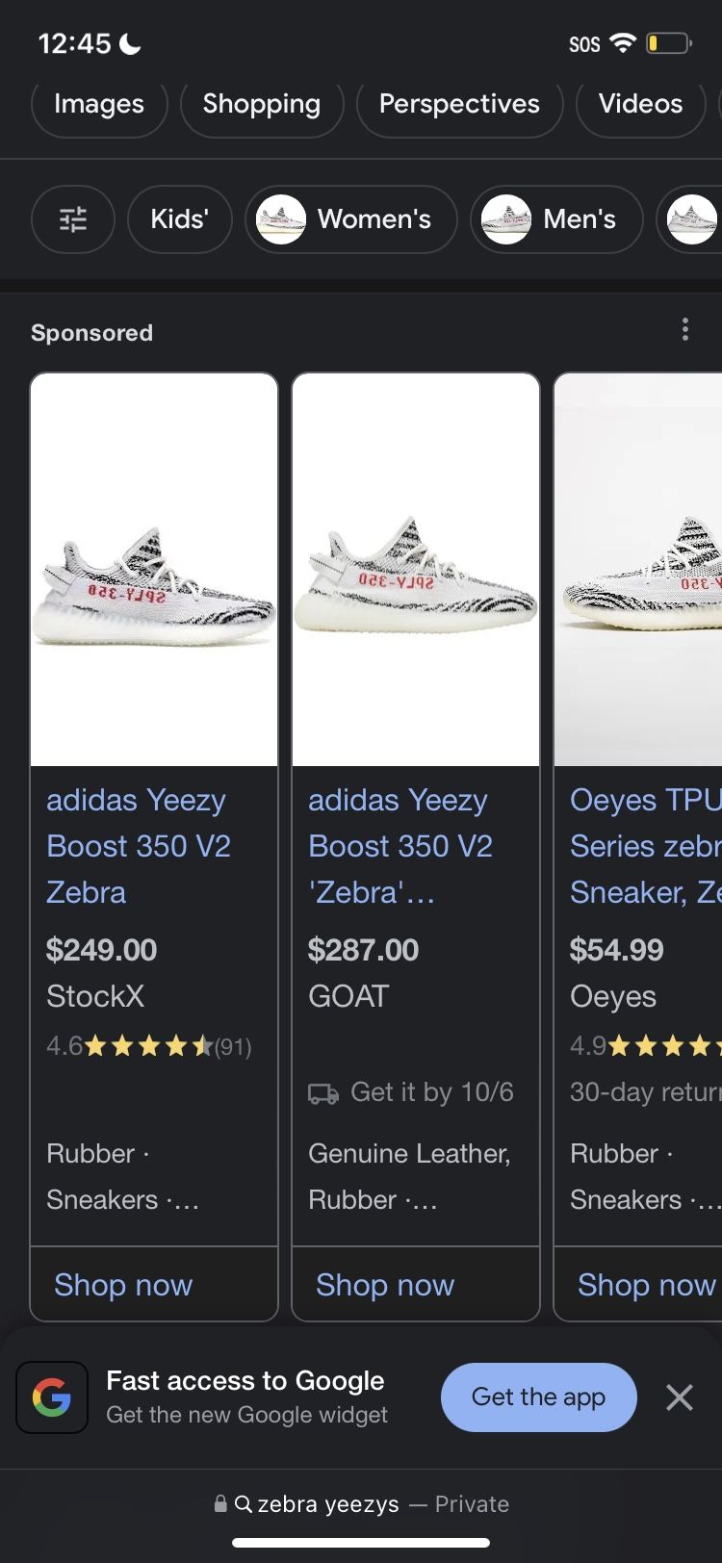The image size is (722, 1563).
Task: Tap the sneaker icon on the Men's filter
Action: coord(505,219)
